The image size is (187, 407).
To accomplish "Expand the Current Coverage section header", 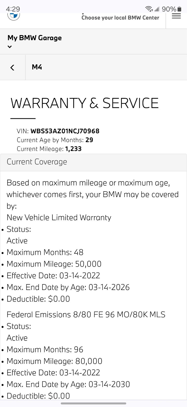I will tap(37, 162).
